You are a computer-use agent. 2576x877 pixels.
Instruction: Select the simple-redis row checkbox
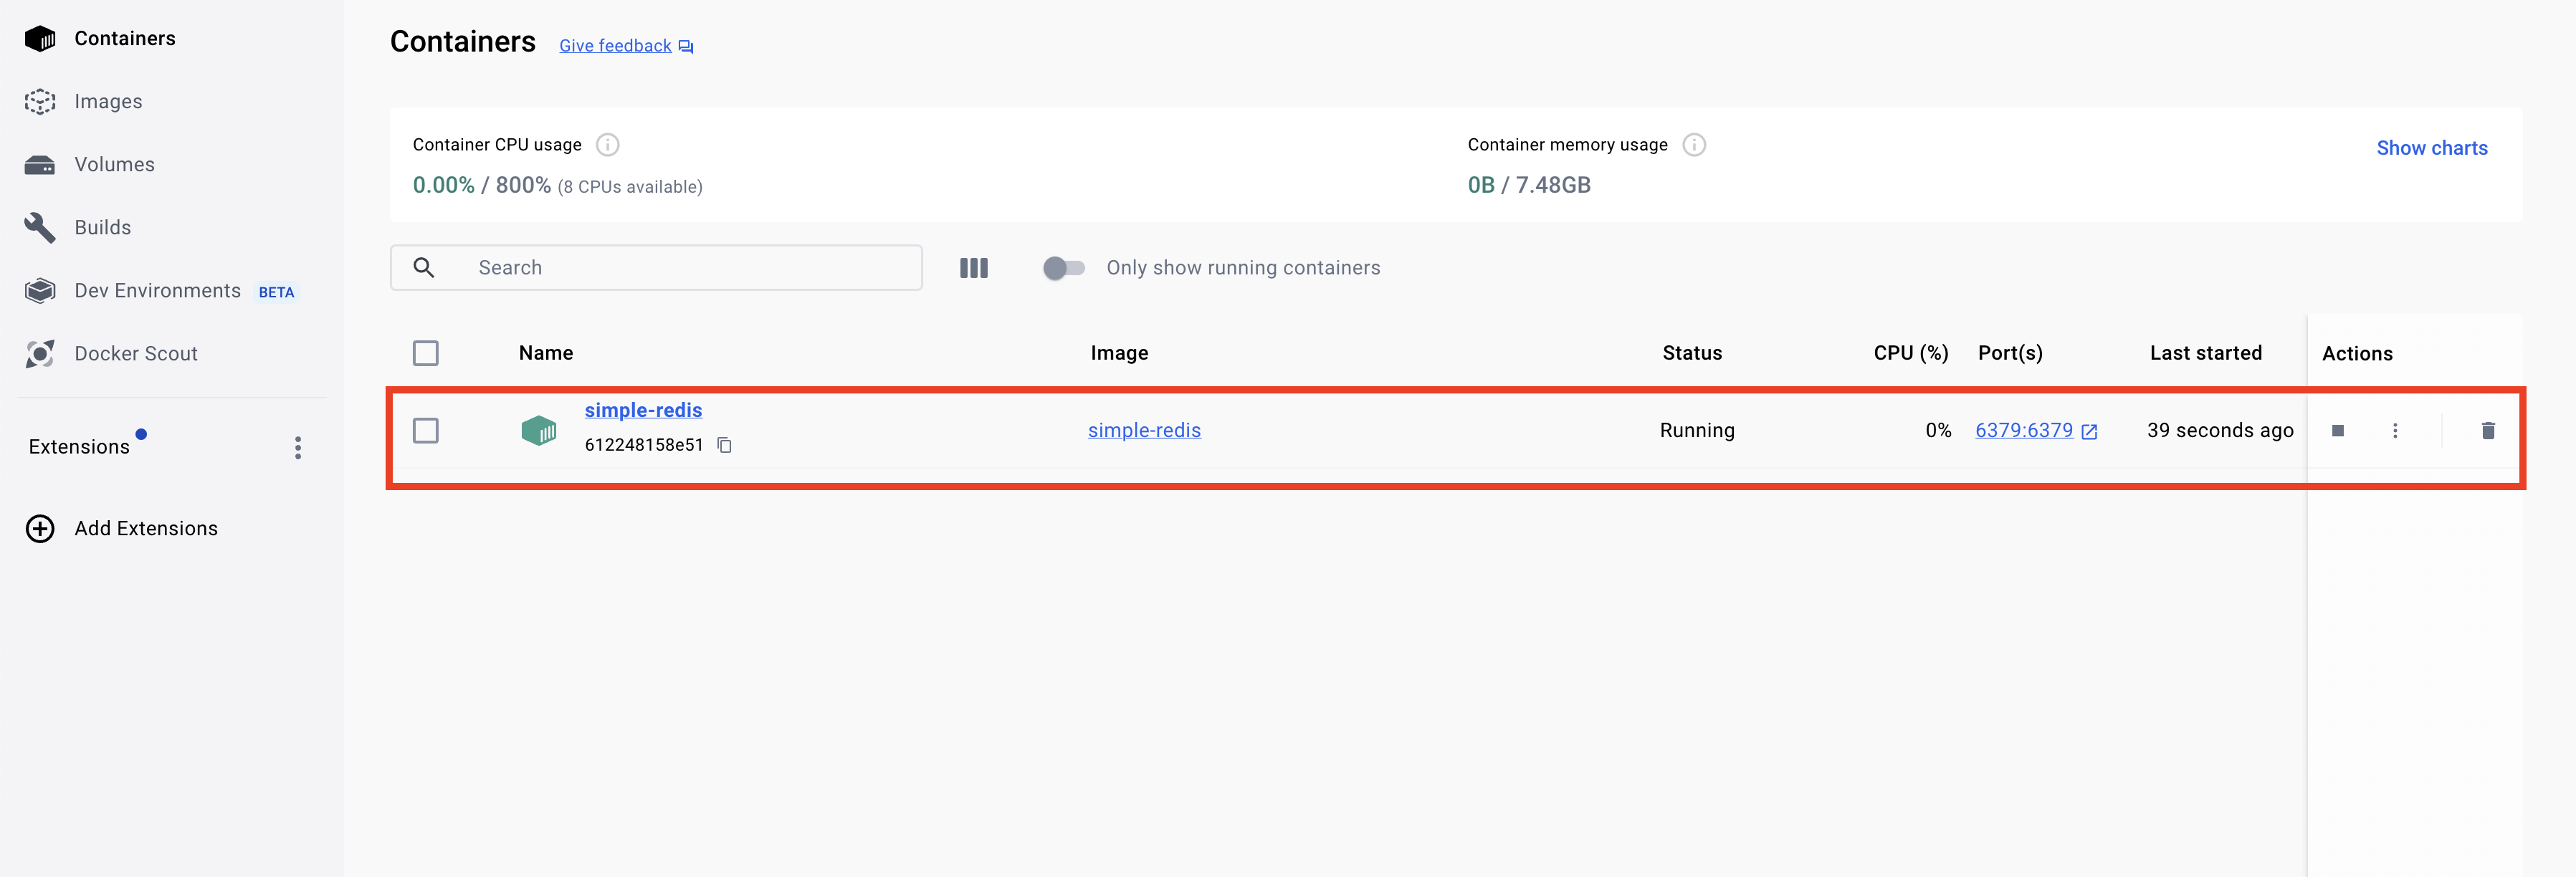[426, 431]
